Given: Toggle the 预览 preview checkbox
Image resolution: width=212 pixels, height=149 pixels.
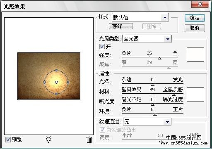Looking at the screenshot, I should pos(8,140).
